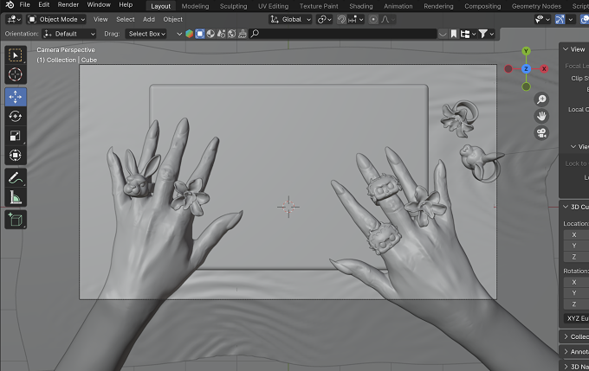
Task: Open the editor type dropdown
Action: point(14,20)
